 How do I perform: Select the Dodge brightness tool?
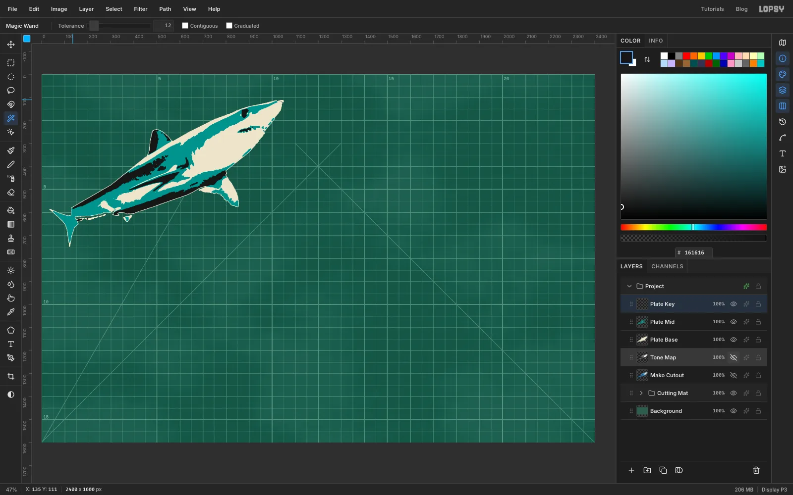coord(11,270)
